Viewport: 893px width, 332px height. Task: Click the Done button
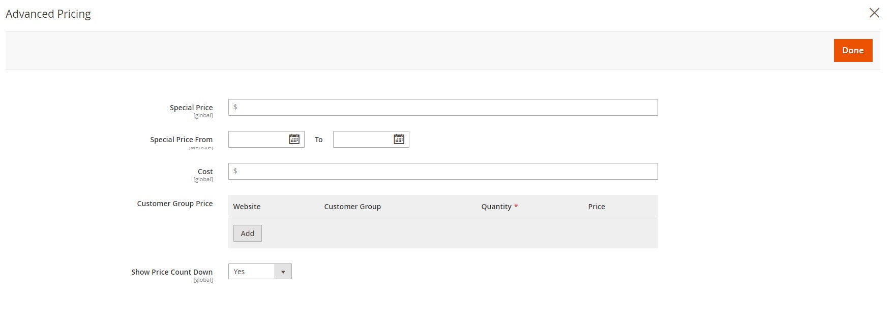point(853,50)
